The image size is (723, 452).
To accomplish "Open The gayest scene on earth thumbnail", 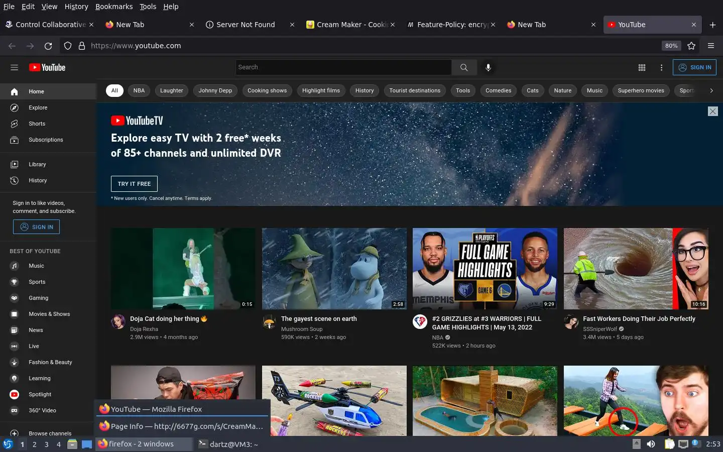I will tap(334, 269).
